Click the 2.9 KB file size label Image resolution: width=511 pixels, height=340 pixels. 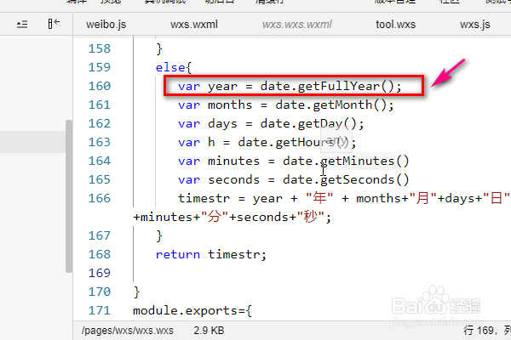click(209, 331)
